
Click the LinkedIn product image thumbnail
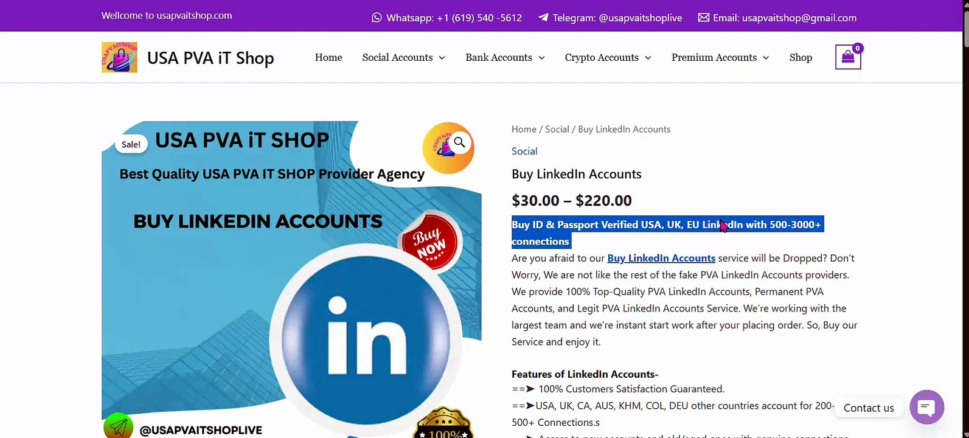tap(291, 279)
